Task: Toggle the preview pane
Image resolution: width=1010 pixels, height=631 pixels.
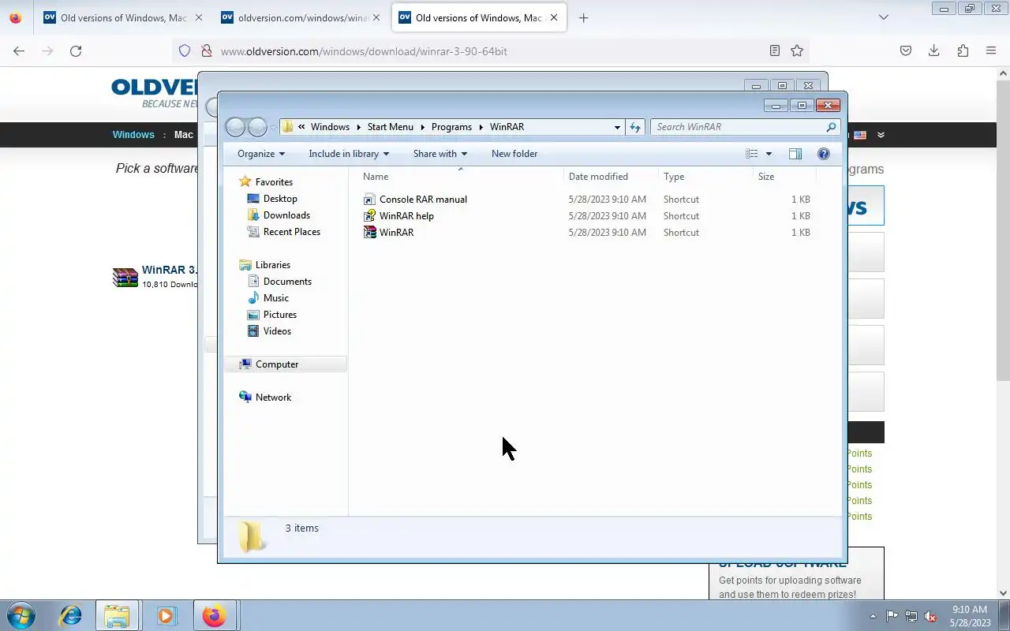Action: (795, 154)
